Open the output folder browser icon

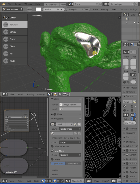(134, 102)
